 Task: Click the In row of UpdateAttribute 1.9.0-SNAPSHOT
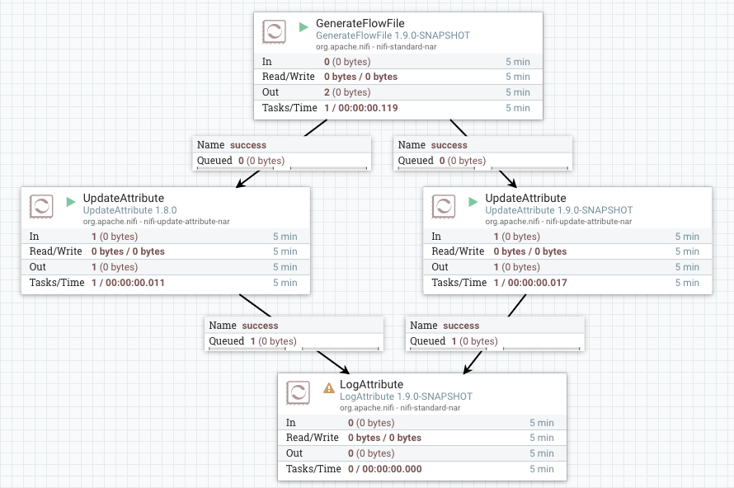coord(567,237)
